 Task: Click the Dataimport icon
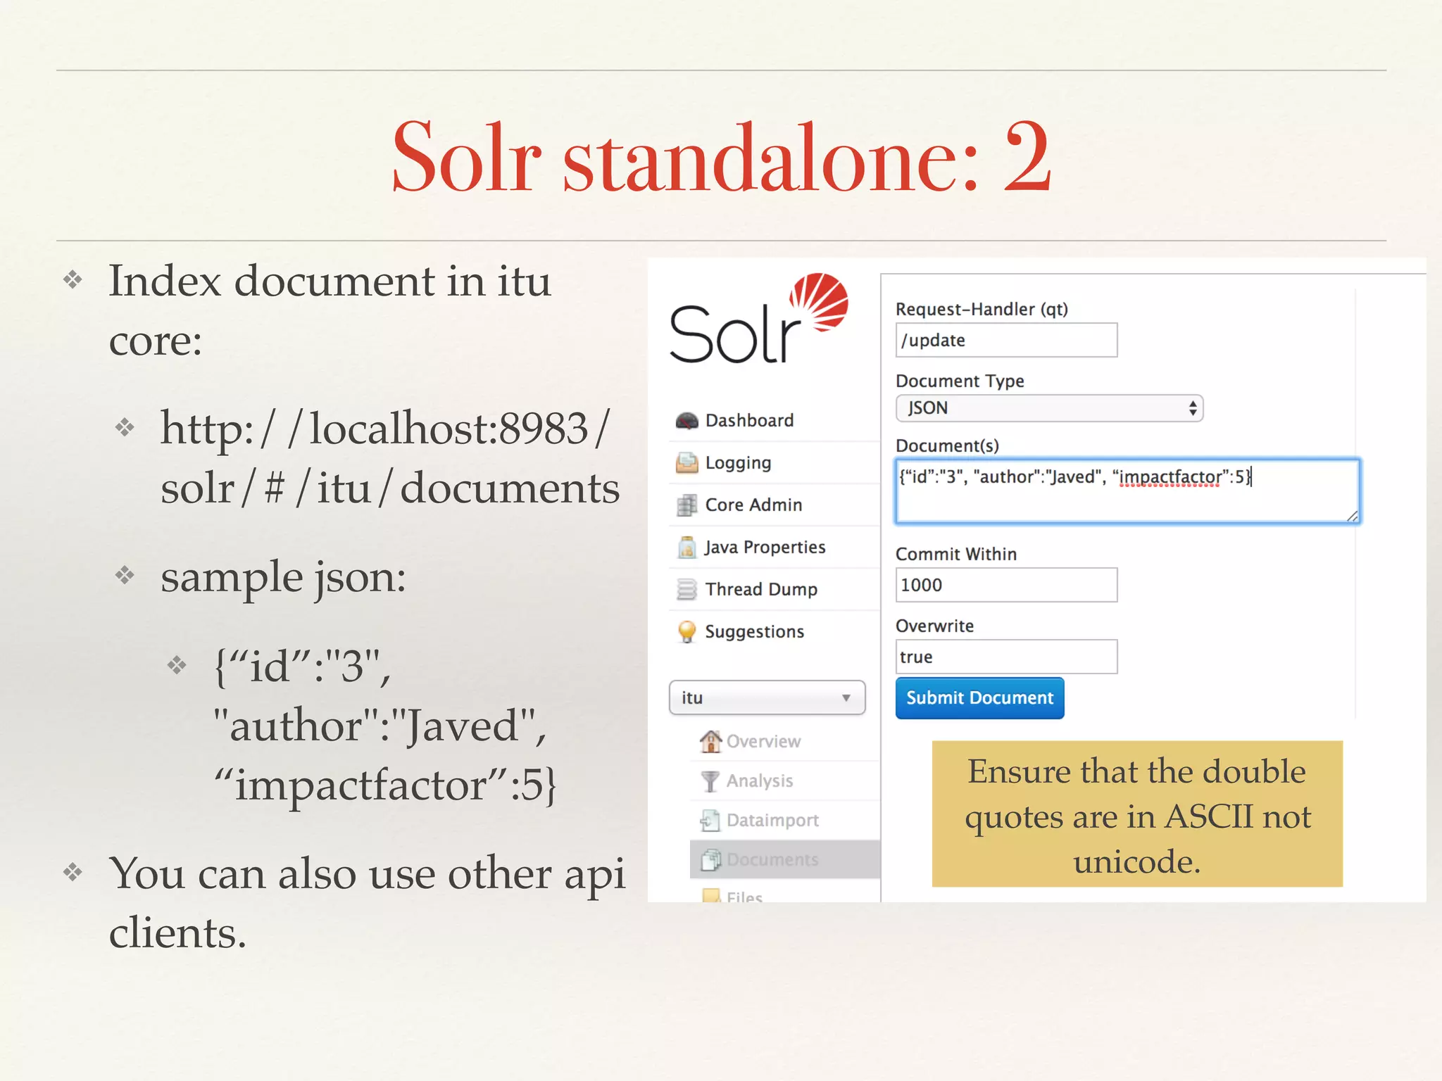pyautogui.click(x=710, y=820)
